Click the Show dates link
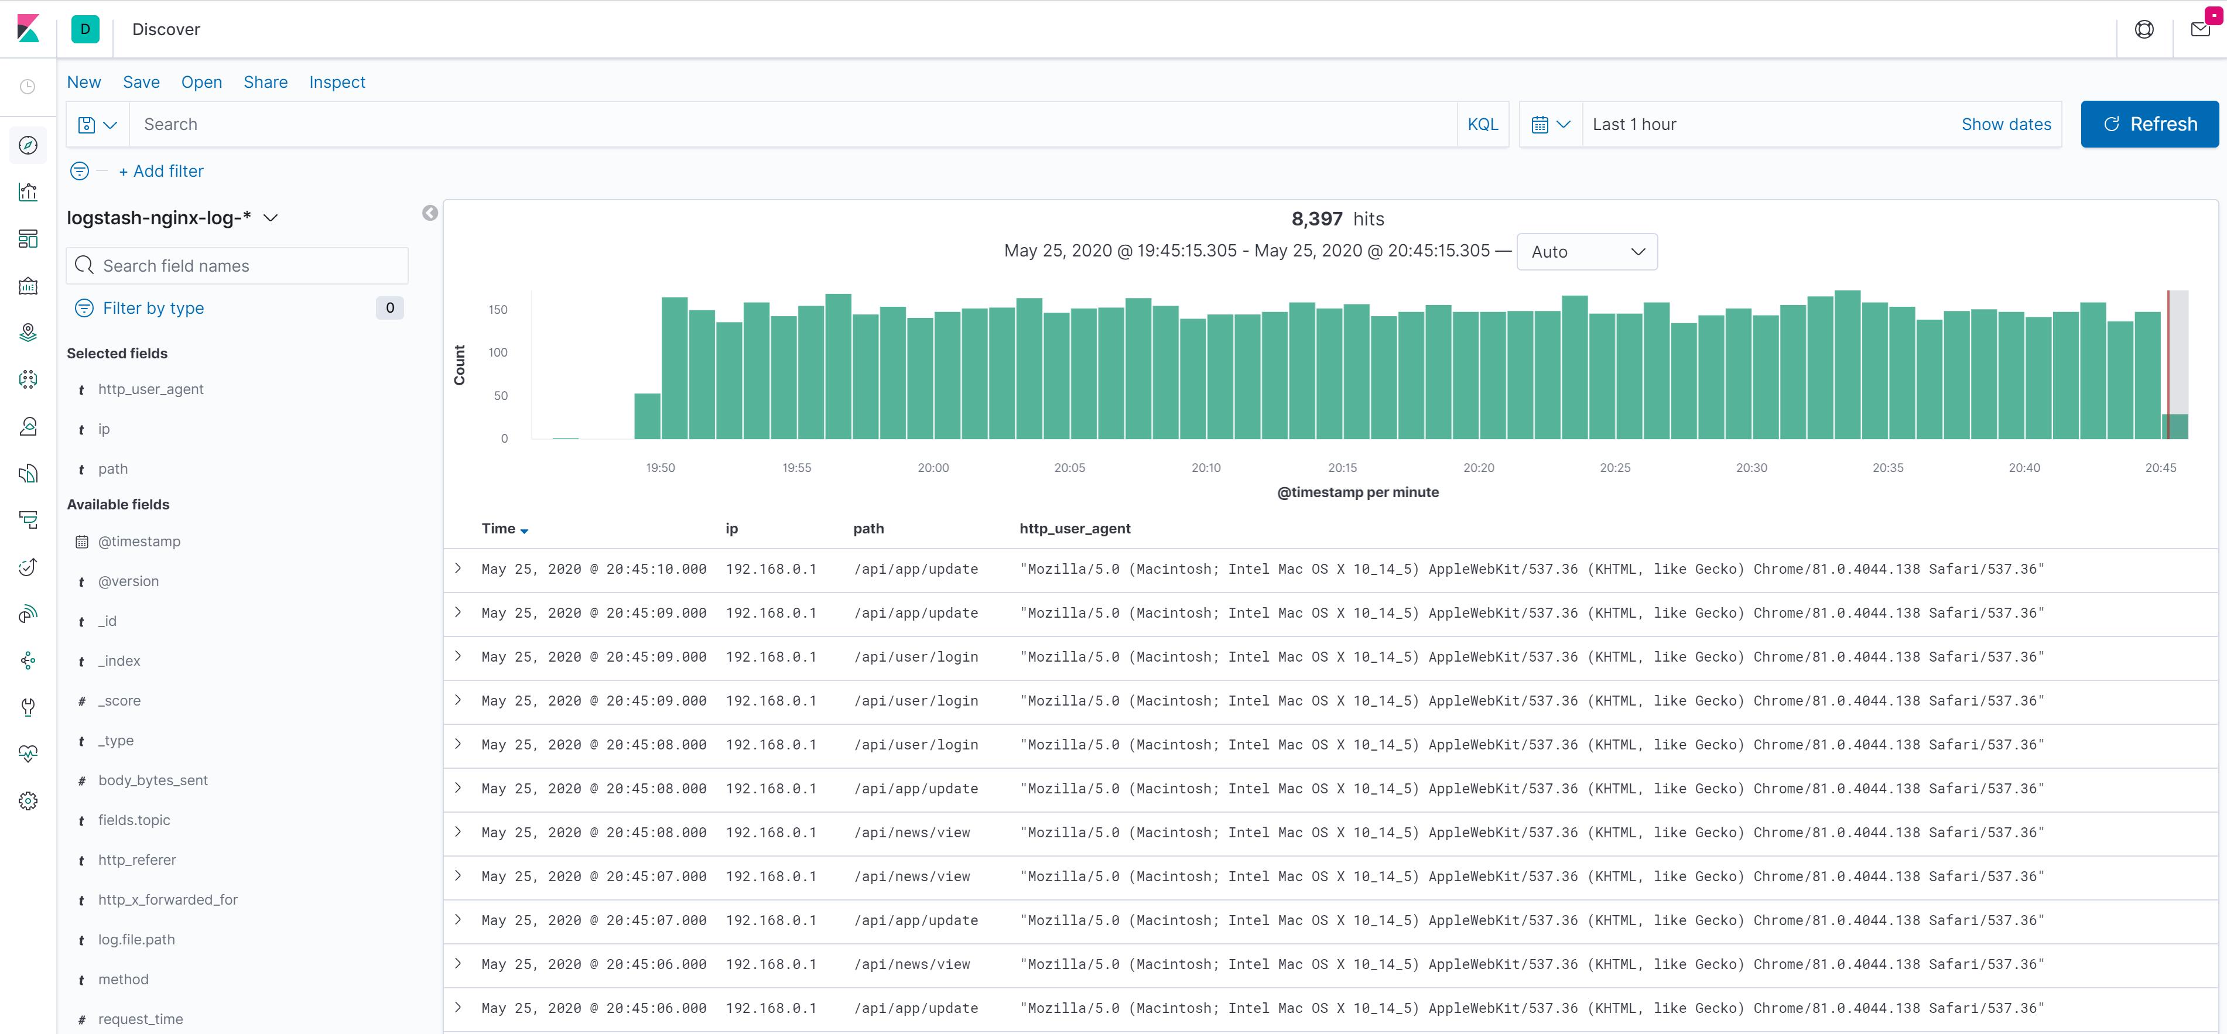The image size is (2227, 1034). pyautogui.click(x=2006, y=125)
